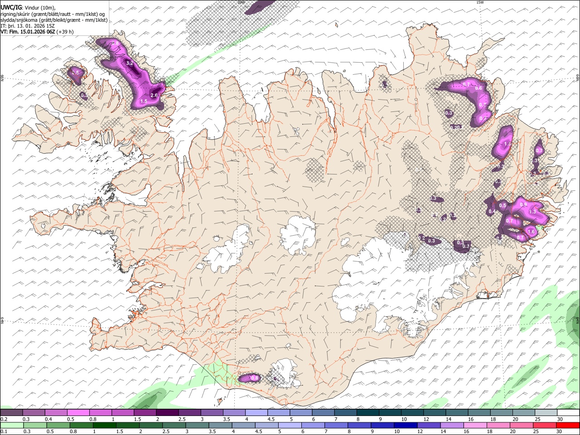Click the darkest green rain swatch starting at 1
The image size is (580, 435).
[x=105, y=425]
